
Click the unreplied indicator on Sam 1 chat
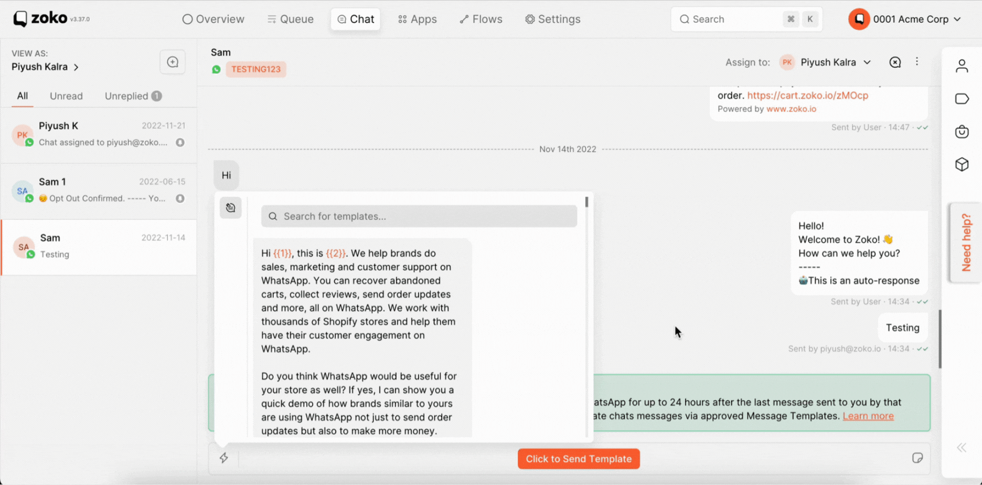point(180,199)
